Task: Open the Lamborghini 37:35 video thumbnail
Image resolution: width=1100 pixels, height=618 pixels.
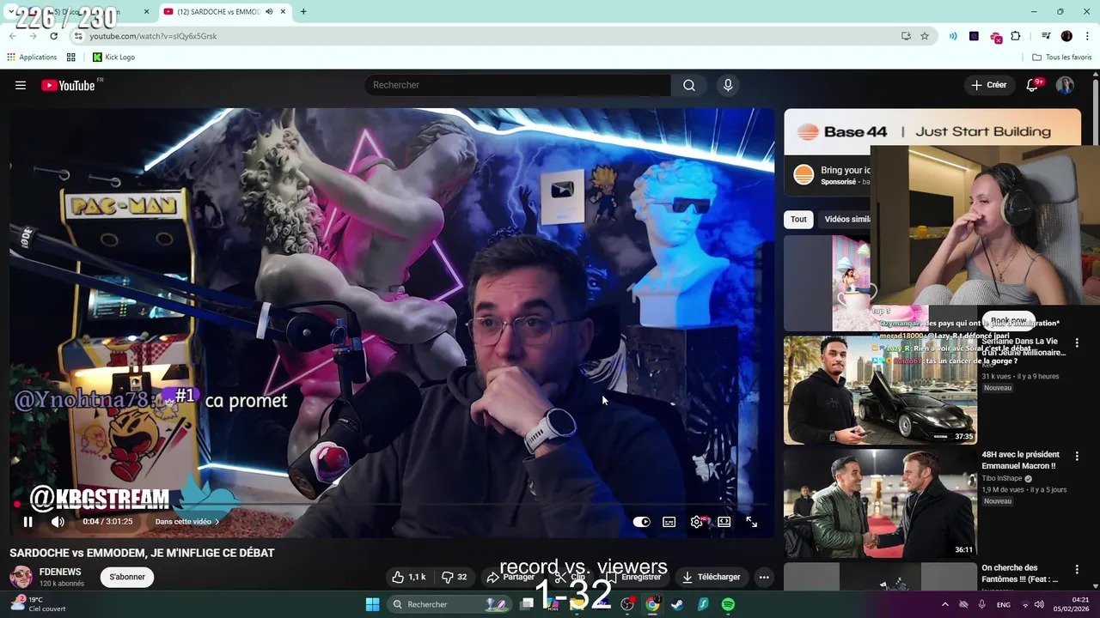Action: tap(880, 390)
